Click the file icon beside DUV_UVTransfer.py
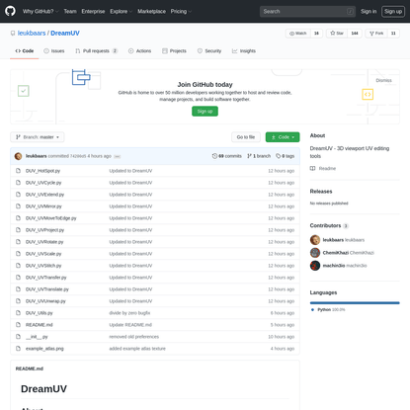Image resolution: width=410 pixels, height=410 pixels. click(x=18, y=278)
